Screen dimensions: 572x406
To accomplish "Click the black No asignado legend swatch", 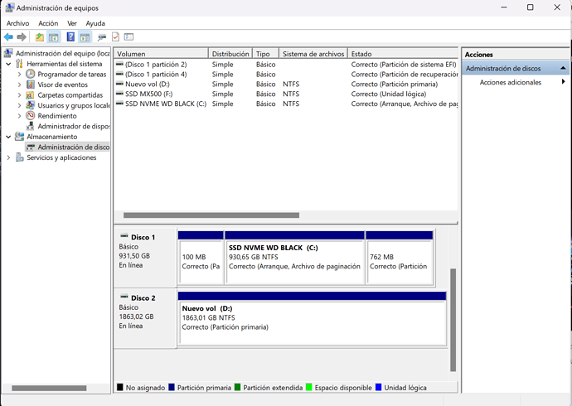I will (119, 387).
